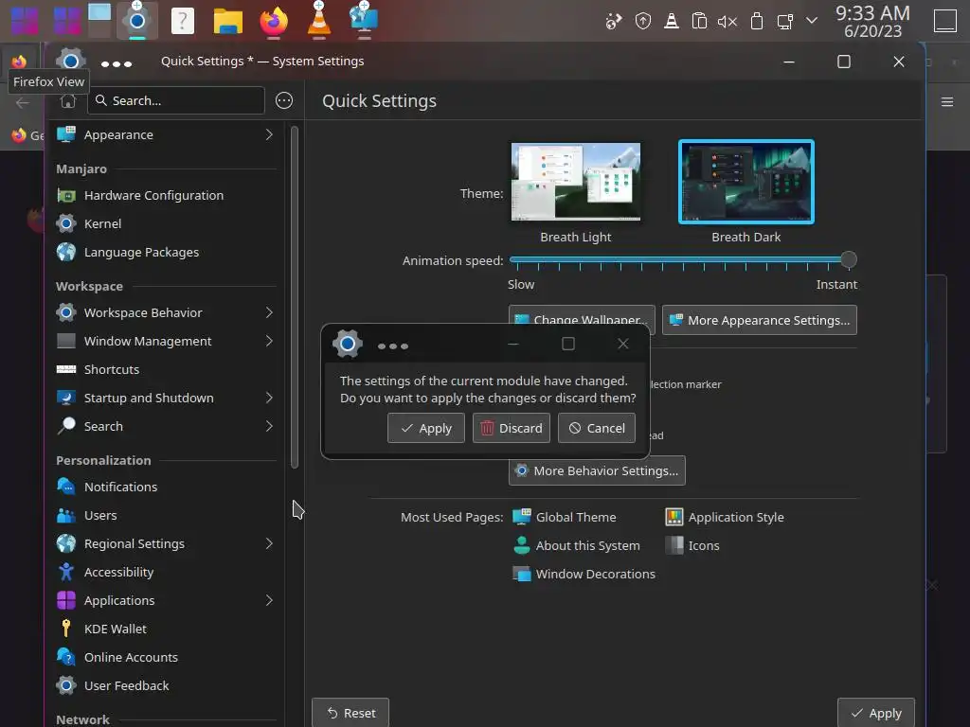Expand the Applications chevron
970x727 pixels.
point(269,601)
